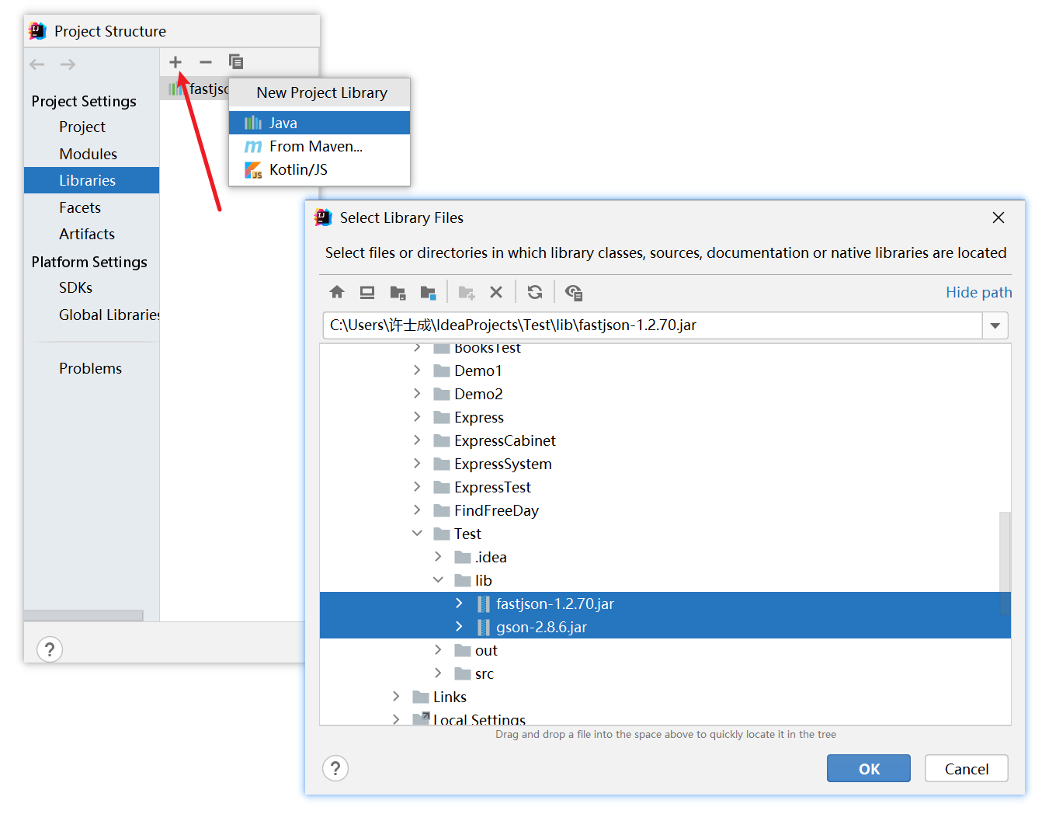Expand the ExpressCabinet folder

click(417, 440)
